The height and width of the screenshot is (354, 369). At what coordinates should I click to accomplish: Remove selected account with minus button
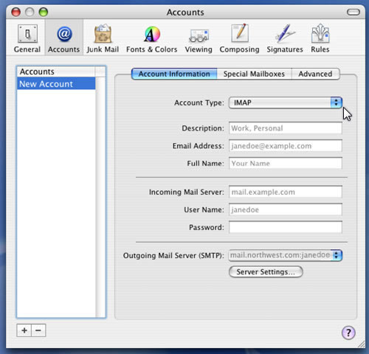click(38, 330)
